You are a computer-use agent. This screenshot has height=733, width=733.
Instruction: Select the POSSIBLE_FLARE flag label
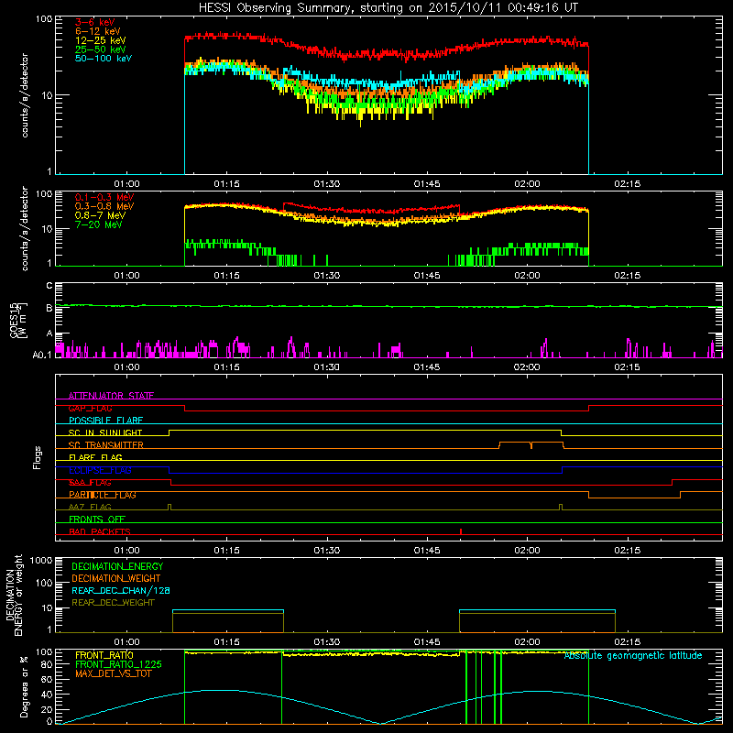point(105,421)
